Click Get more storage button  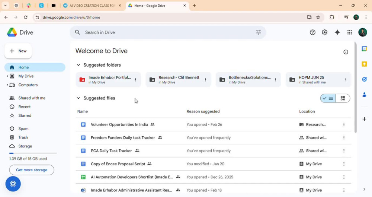pos(32,170)
